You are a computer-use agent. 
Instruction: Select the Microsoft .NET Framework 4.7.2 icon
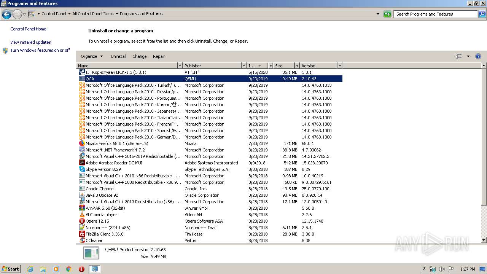click(x=82, y=150)
